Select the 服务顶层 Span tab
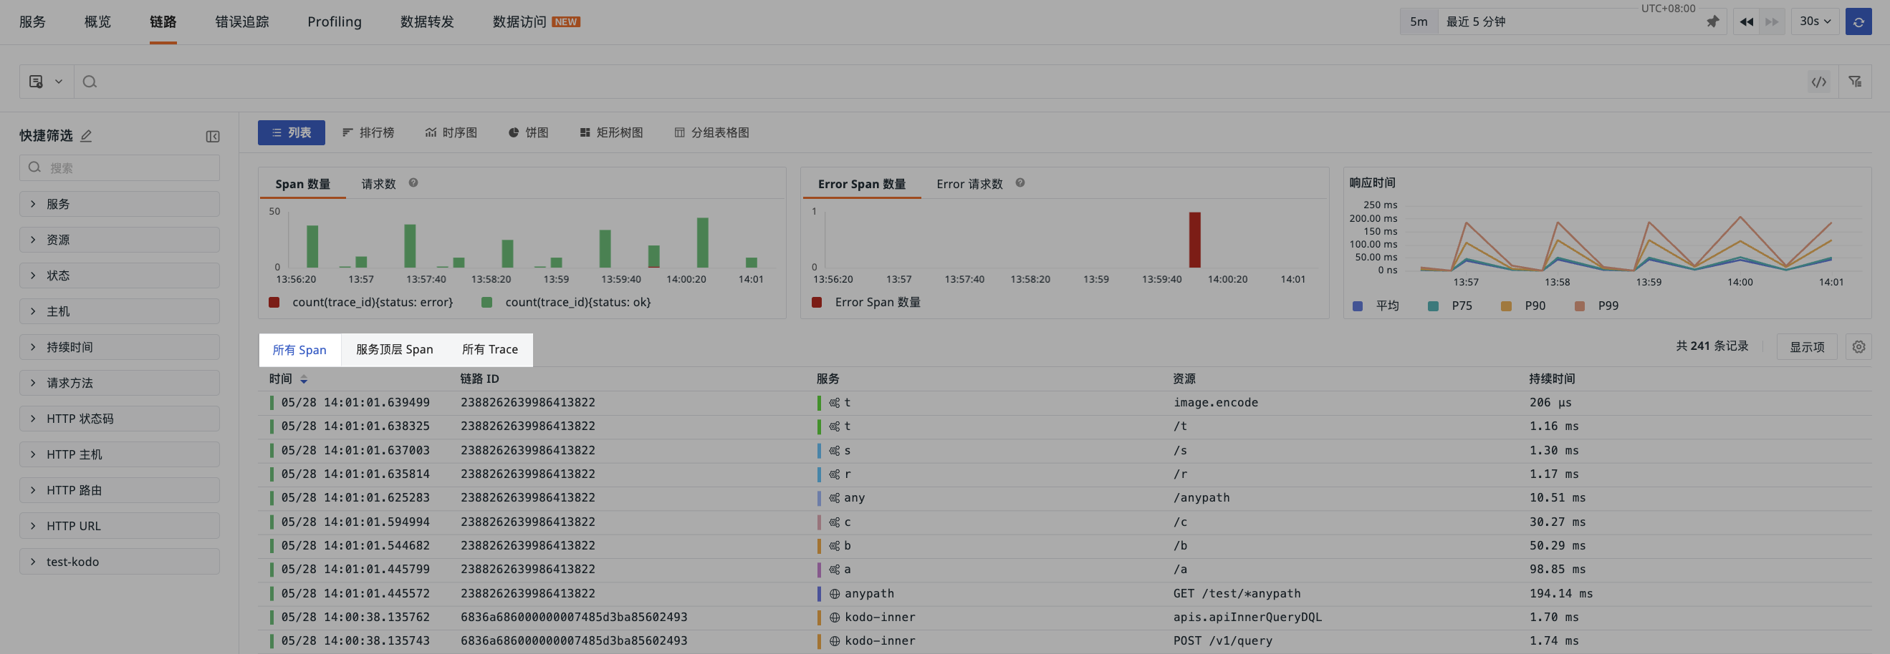The height and width of the screenshot is (654, 1890). click(x=395, y=350)
